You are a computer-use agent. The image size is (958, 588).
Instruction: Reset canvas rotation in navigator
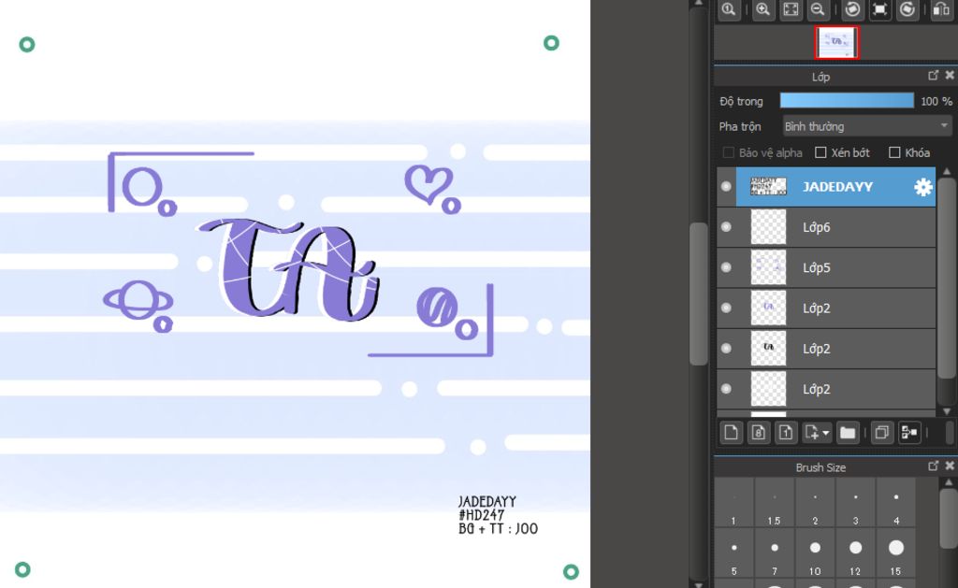pyautogui.click(x=879, y=9)
